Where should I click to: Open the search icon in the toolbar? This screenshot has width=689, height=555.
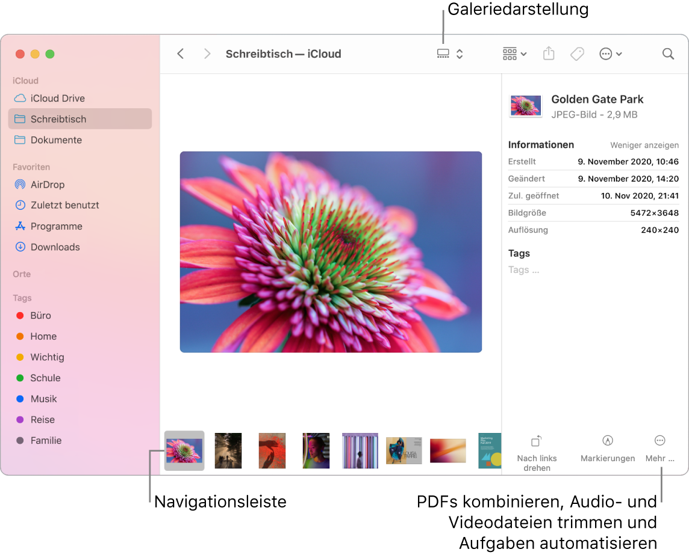668,54
